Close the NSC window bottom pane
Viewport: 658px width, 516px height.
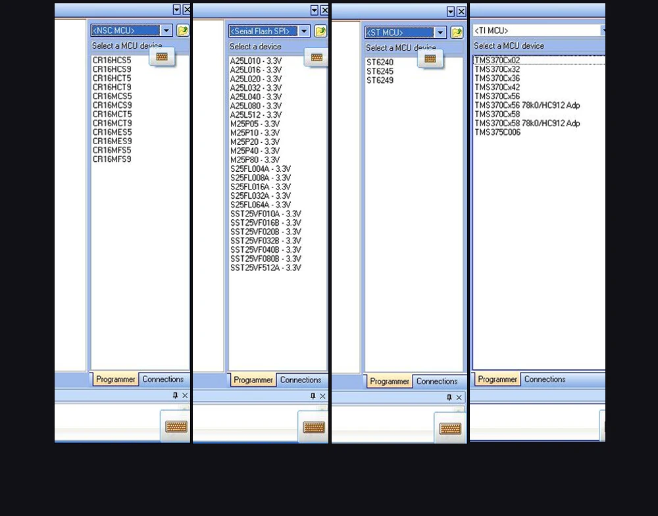pyautogui.click(x=185, y=396)
